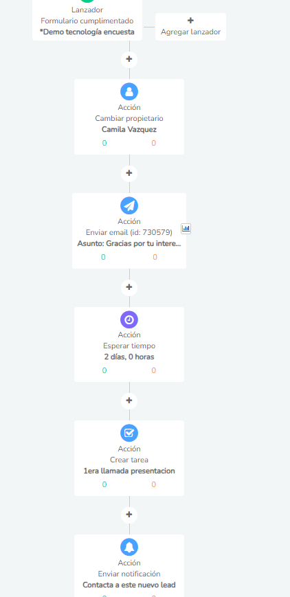
Task: Click Agregar lanzador button
Action: (x=190, y=27)
